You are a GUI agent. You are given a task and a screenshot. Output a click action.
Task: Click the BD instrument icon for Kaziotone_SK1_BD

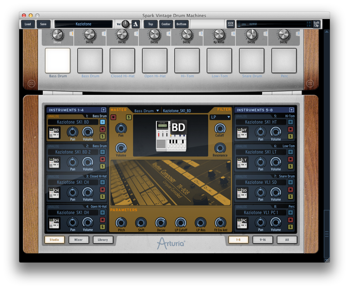tap(54, 133)
